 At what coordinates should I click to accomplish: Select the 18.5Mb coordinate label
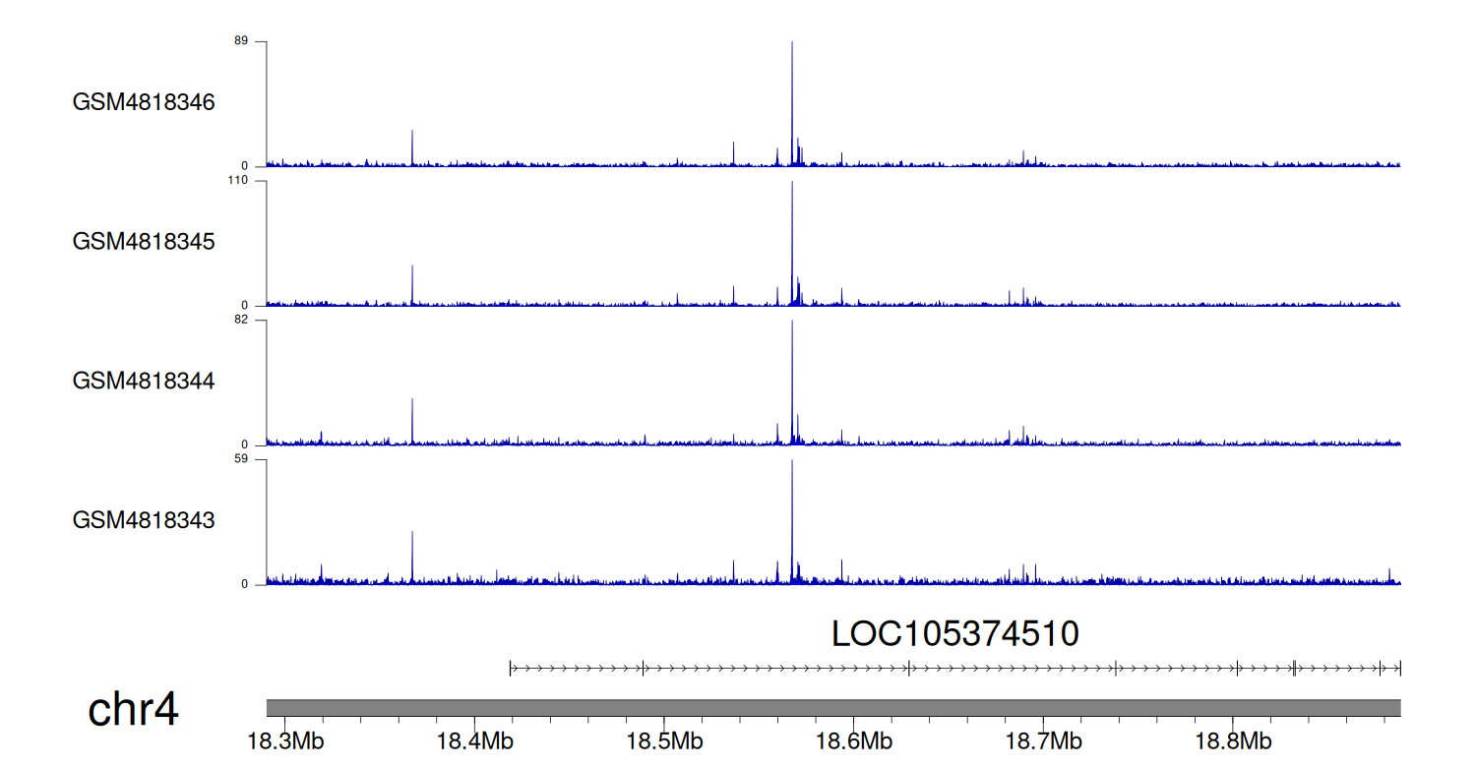coord(664,740)
